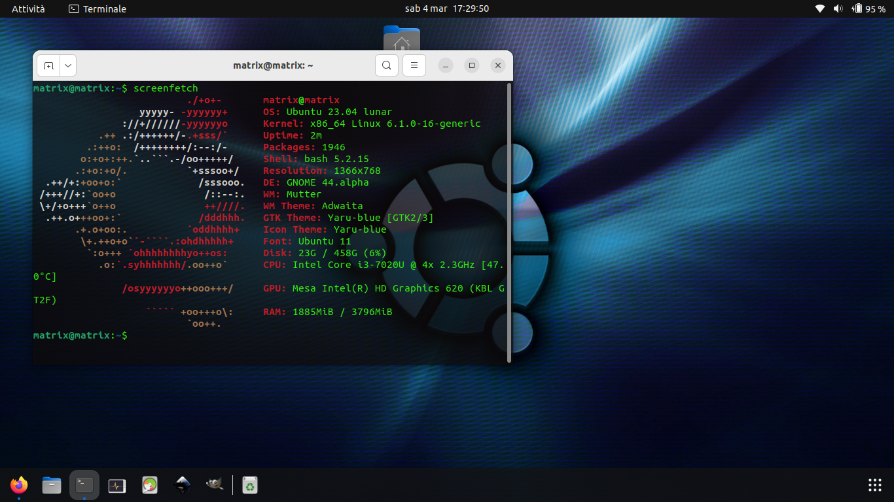Viewport: 894px width, 502px height.
Task: Click the Terminal icon in the dock
Action: [84, 485]
